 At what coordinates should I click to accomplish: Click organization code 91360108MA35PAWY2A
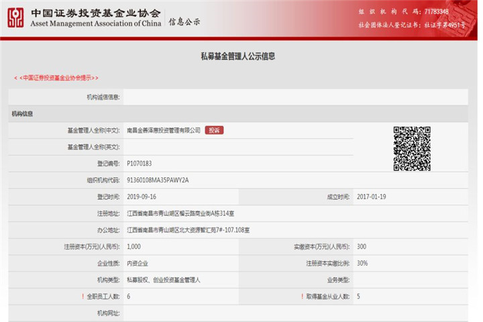coord(158,180)
